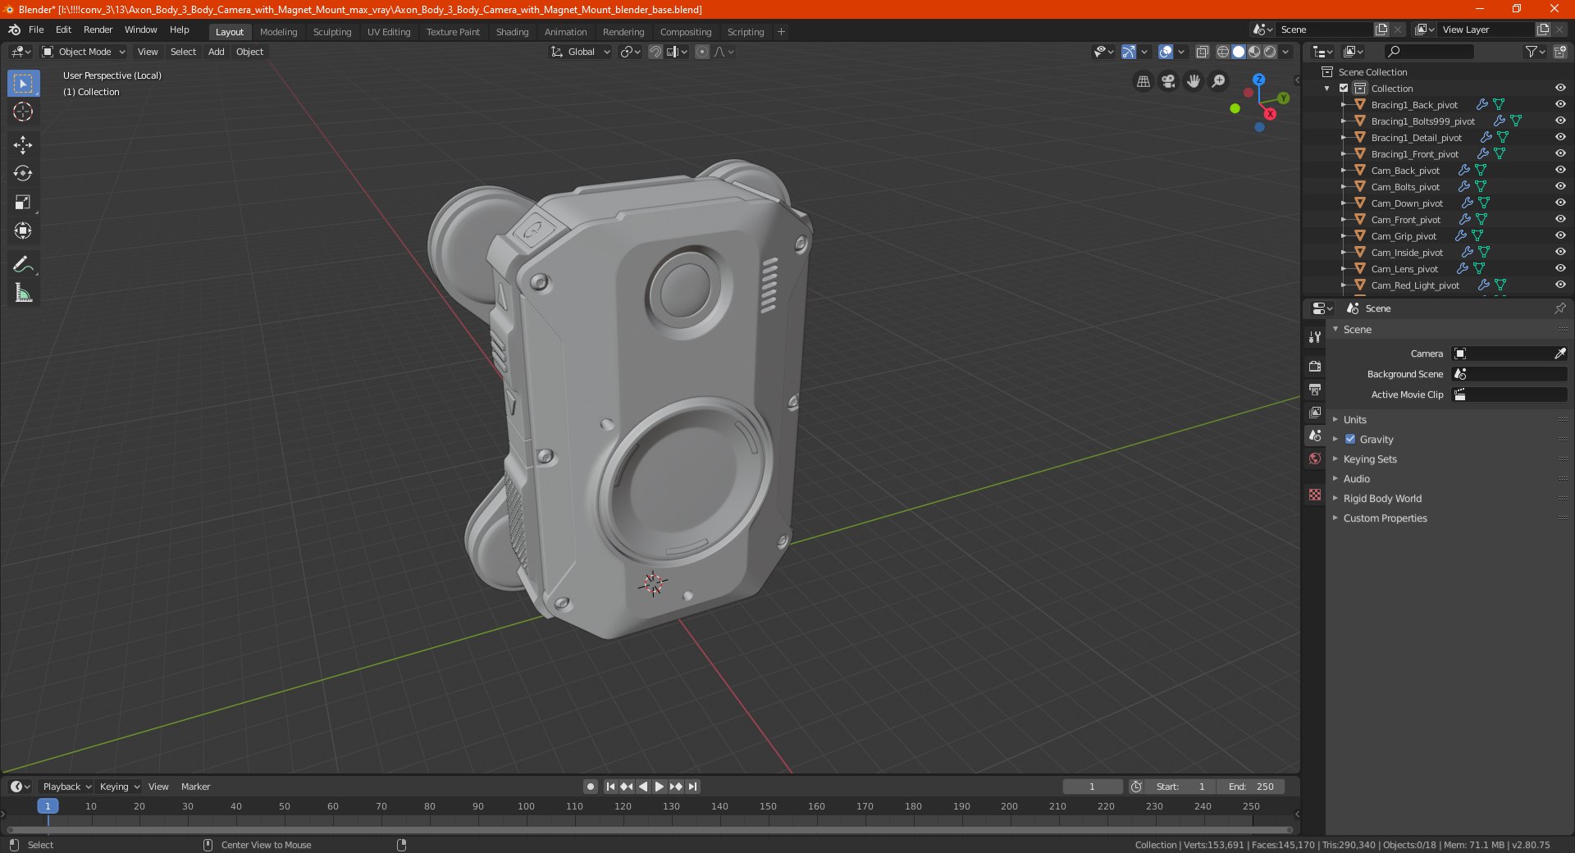The width and height of the screenshot is (1575, 853).
Task: Toggle camera view icon in viewport
Action: click(1168, 81)
